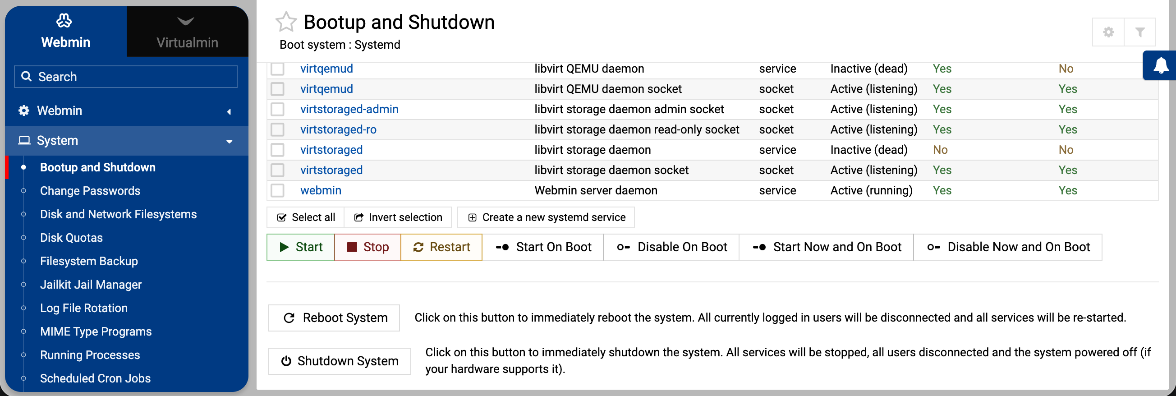Screen dimensions: 1176x396
Task: Click the favorite star icon next to title
Action: click(286, 22)
